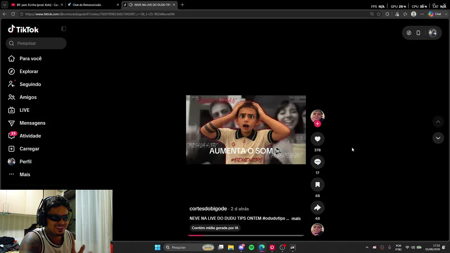This screenshot has width=450, height=253.
Task: Show hidden system tray icons
Action: pyautogui.click(x=367, y=247)
